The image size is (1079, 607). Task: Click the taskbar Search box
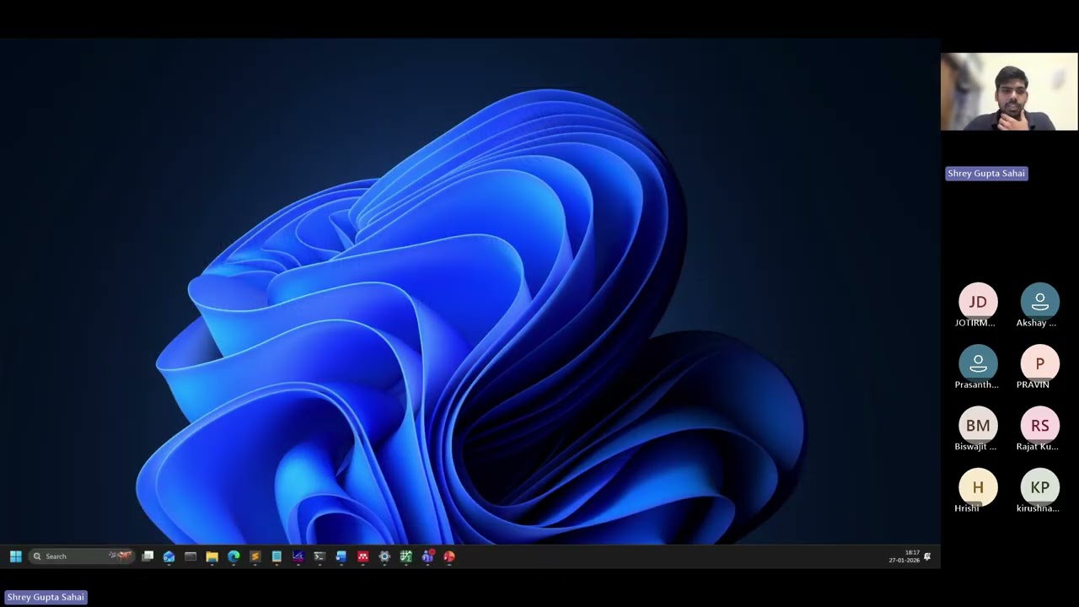pyautogui.click(x=82, y=556)
